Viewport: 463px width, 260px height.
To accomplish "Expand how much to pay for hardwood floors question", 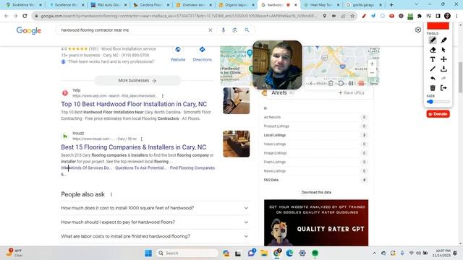I will coord(155,222).
